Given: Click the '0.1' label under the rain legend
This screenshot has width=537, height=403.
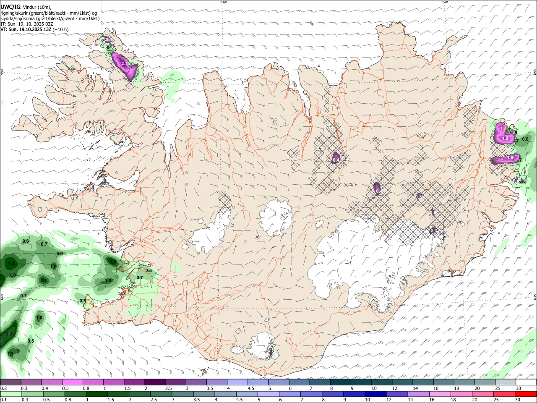Looking at the screenshot, I should pos(4,400).
